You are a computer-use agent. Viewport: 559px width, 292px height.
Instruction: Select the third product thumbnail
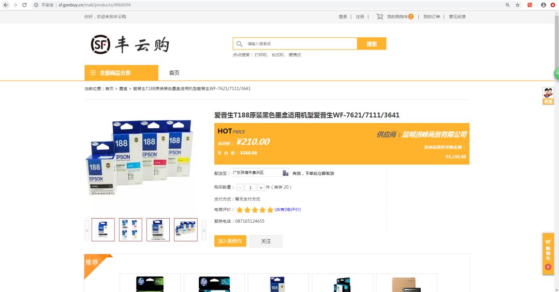[158, 229]
